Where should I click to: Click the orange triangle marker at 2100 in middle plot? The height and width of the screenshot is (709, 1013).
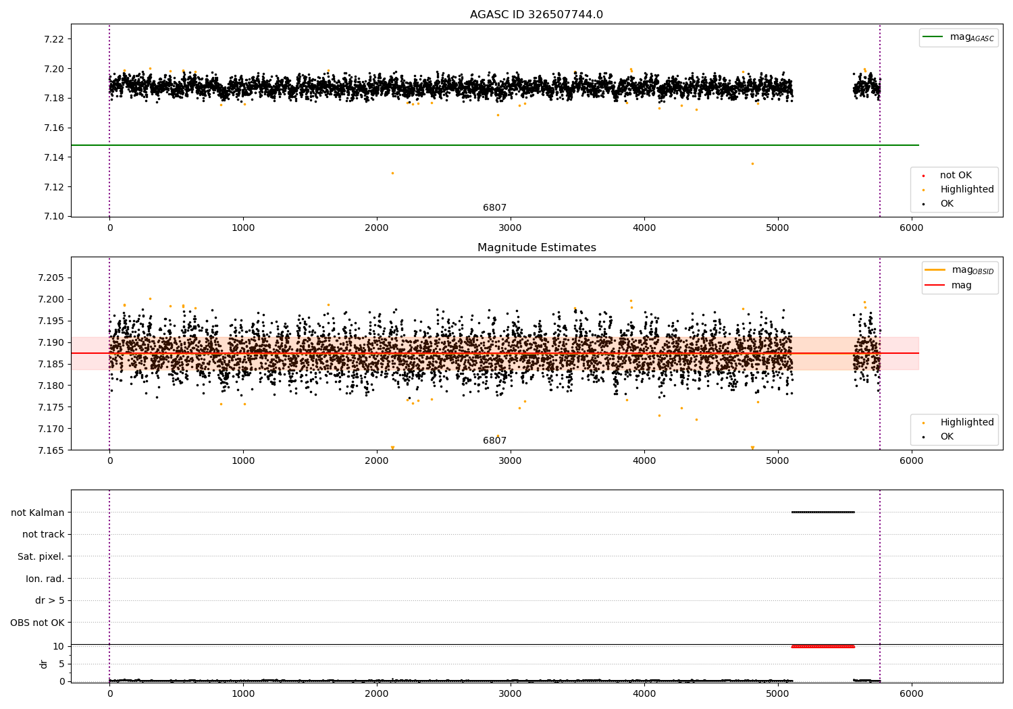392,448
